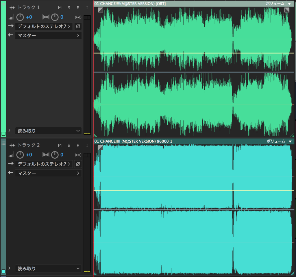
Task: Open the ボリューム menu on the ORT clip
Action: click(x=279, y=3)
